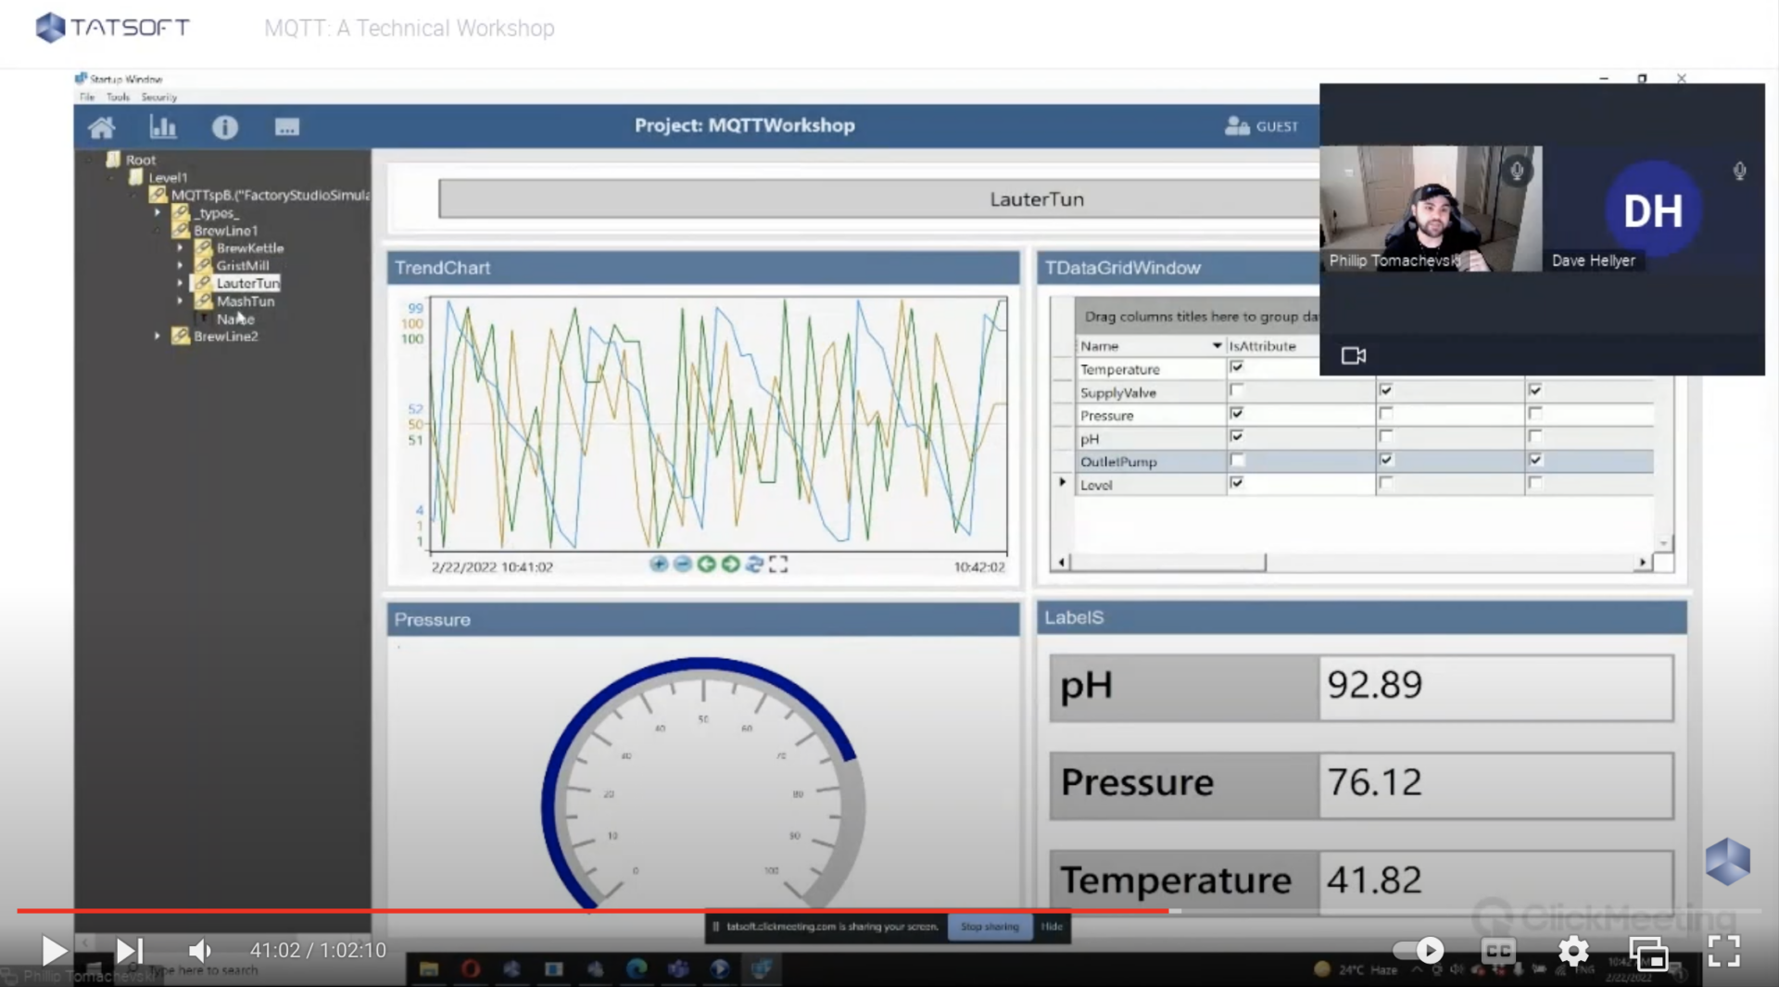This screenshot has height=987, width=1779.
Task: Click the Guest user icon
Action: coord(1237,126)
